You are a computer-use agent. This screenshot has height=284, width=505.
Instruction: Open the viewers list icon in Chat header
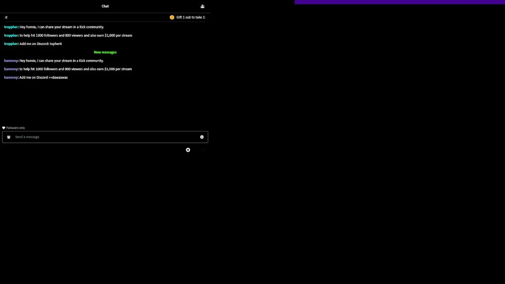202,6
